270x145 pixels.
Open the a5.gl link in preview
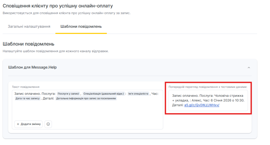pyautogui.click(x=202, y=105)
